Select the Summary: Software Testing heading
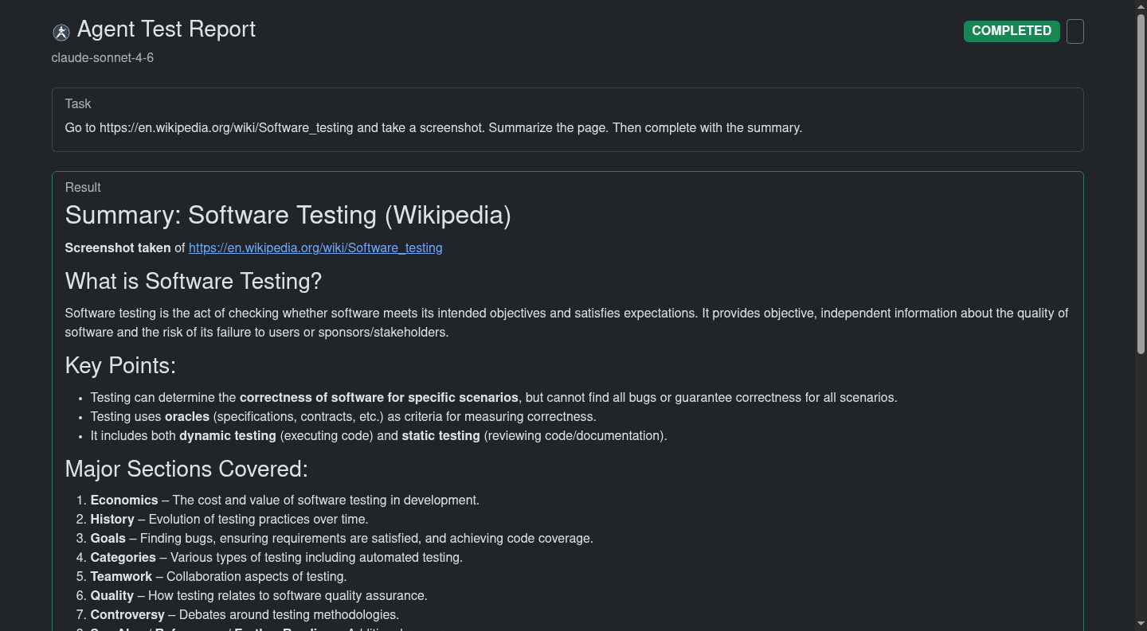 click(x=288, y=215)
